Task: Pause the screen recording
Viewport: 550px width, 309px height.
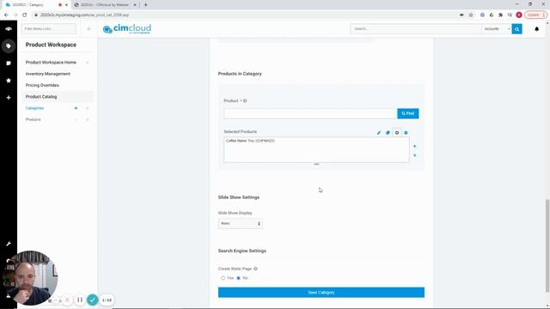Action: click(80, 300)
